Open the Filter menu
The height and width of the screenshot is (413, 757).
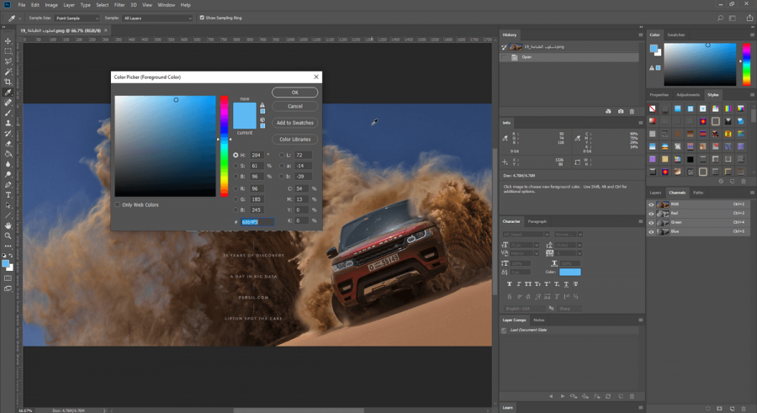click(119, 5)
